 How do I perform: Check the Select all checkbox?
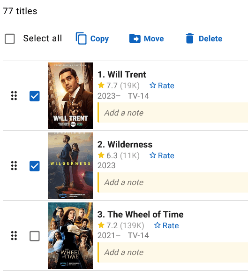pos(10,39)
